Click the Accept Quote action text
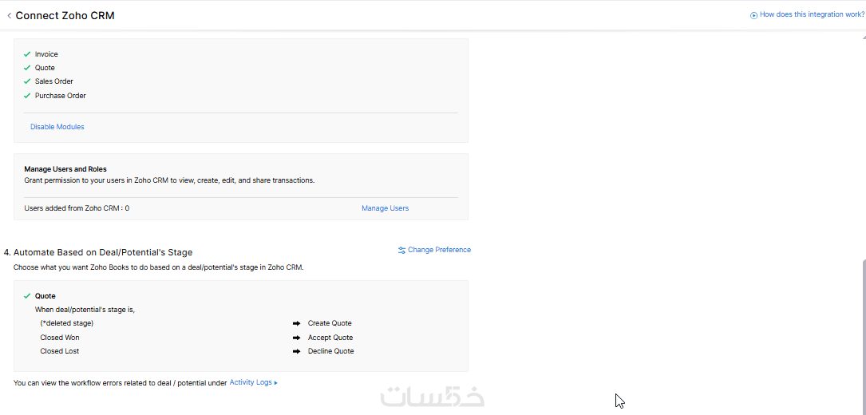The height and width of the screenshot is (415, 866). click(330, 338)
